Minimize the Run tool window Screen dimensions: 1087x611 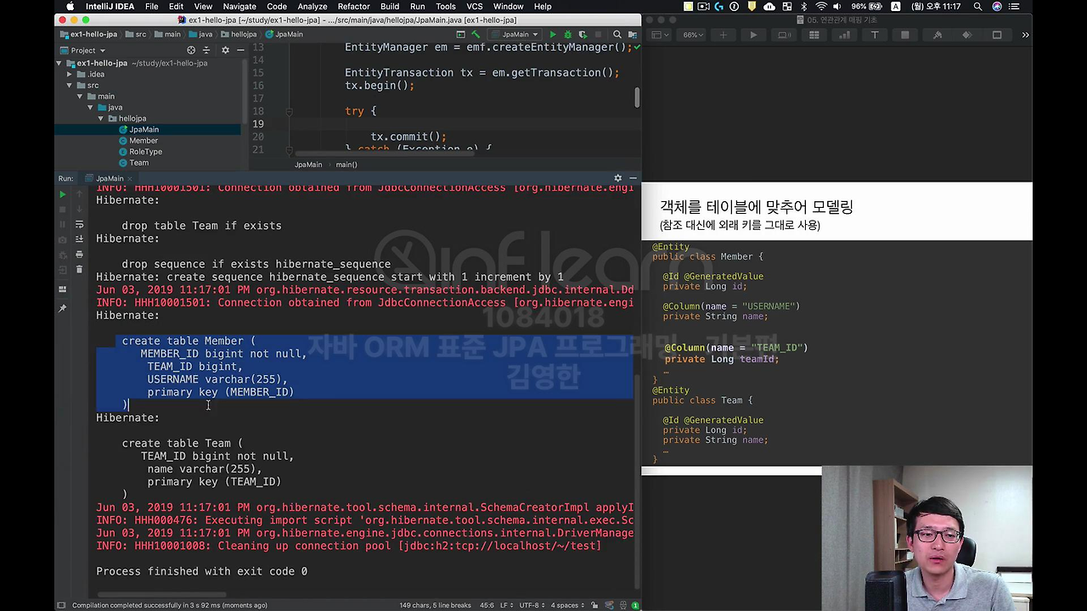pos(633,178)
